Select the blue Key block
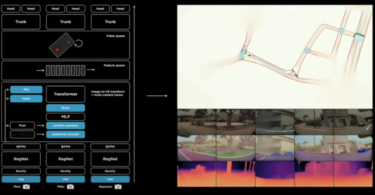This screenshot has width=375, height=195. (26, 89)
